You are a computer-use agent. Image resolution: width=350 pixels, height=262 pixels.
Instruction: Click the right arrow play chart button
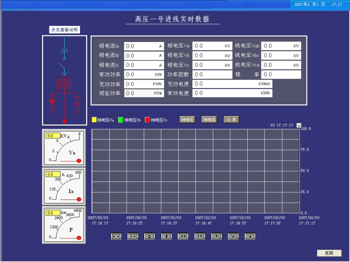pos(250,236)
